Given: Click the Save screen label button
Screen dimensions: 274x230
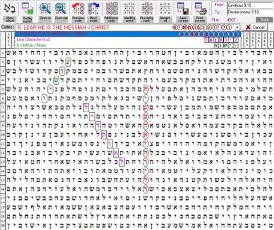Looking at the screenshot, I should [183, 19].
